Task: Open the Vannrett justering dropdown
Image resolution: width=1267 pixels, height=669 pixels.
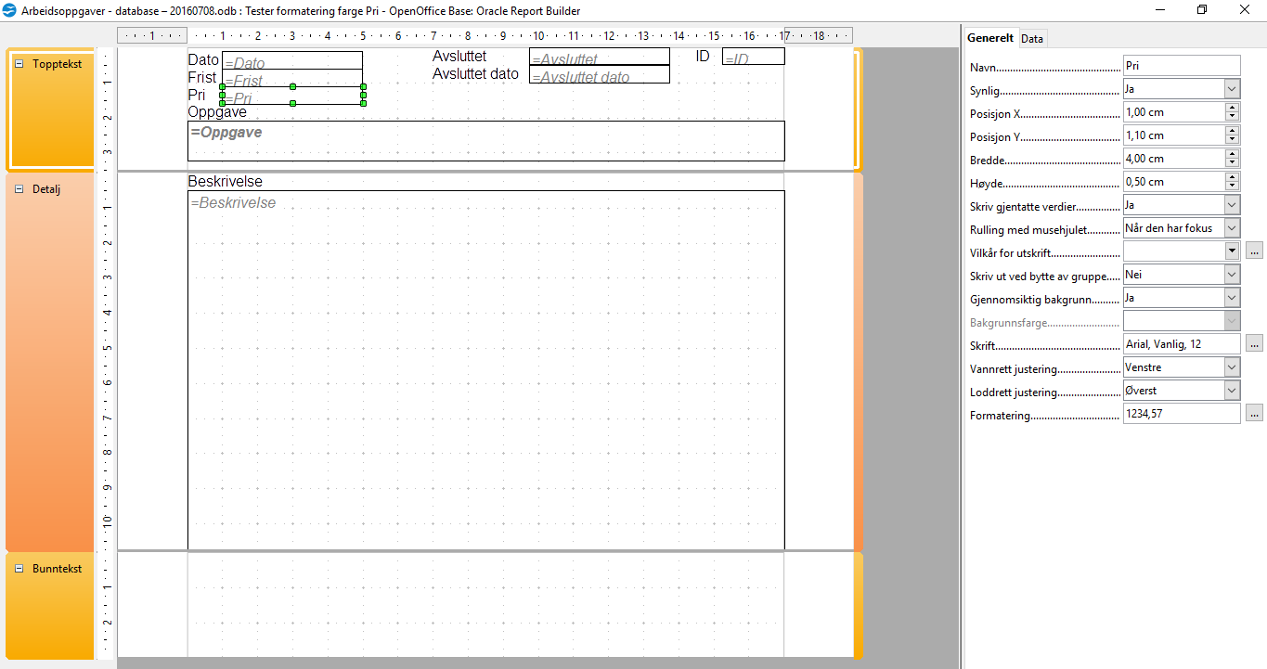Action: (x=1232, y=367)
